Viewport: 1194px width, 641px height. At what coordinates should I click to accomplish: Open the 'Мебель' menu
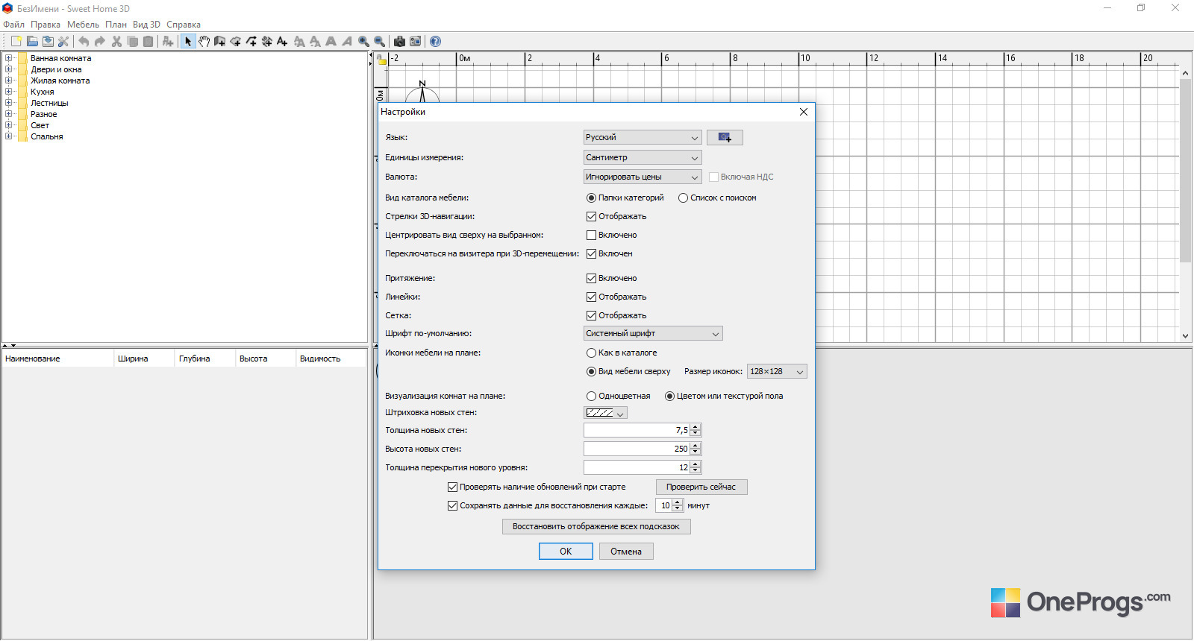(x=83, y=25)
